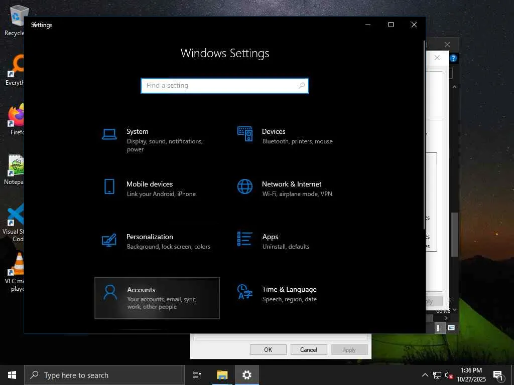The image size is (514, 385).
Task: Open the Apps category label
Action: 271,237
